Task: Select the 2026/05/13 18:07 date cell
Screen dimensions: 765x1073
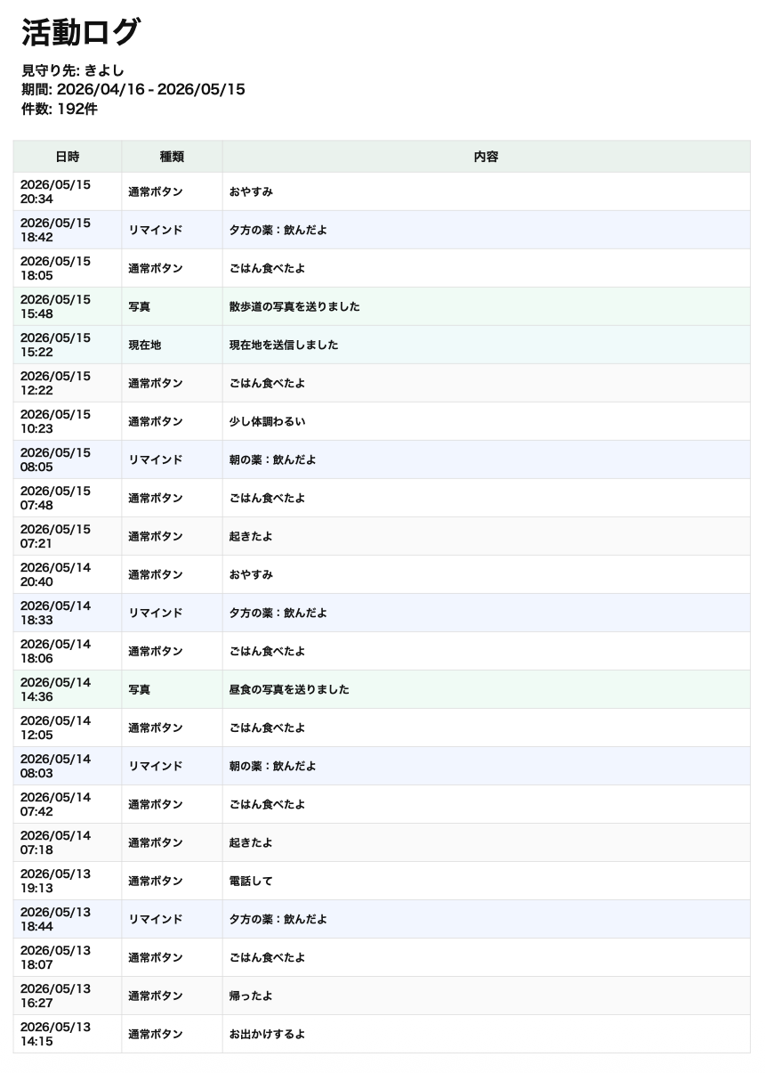Action: tap(68, 957)
